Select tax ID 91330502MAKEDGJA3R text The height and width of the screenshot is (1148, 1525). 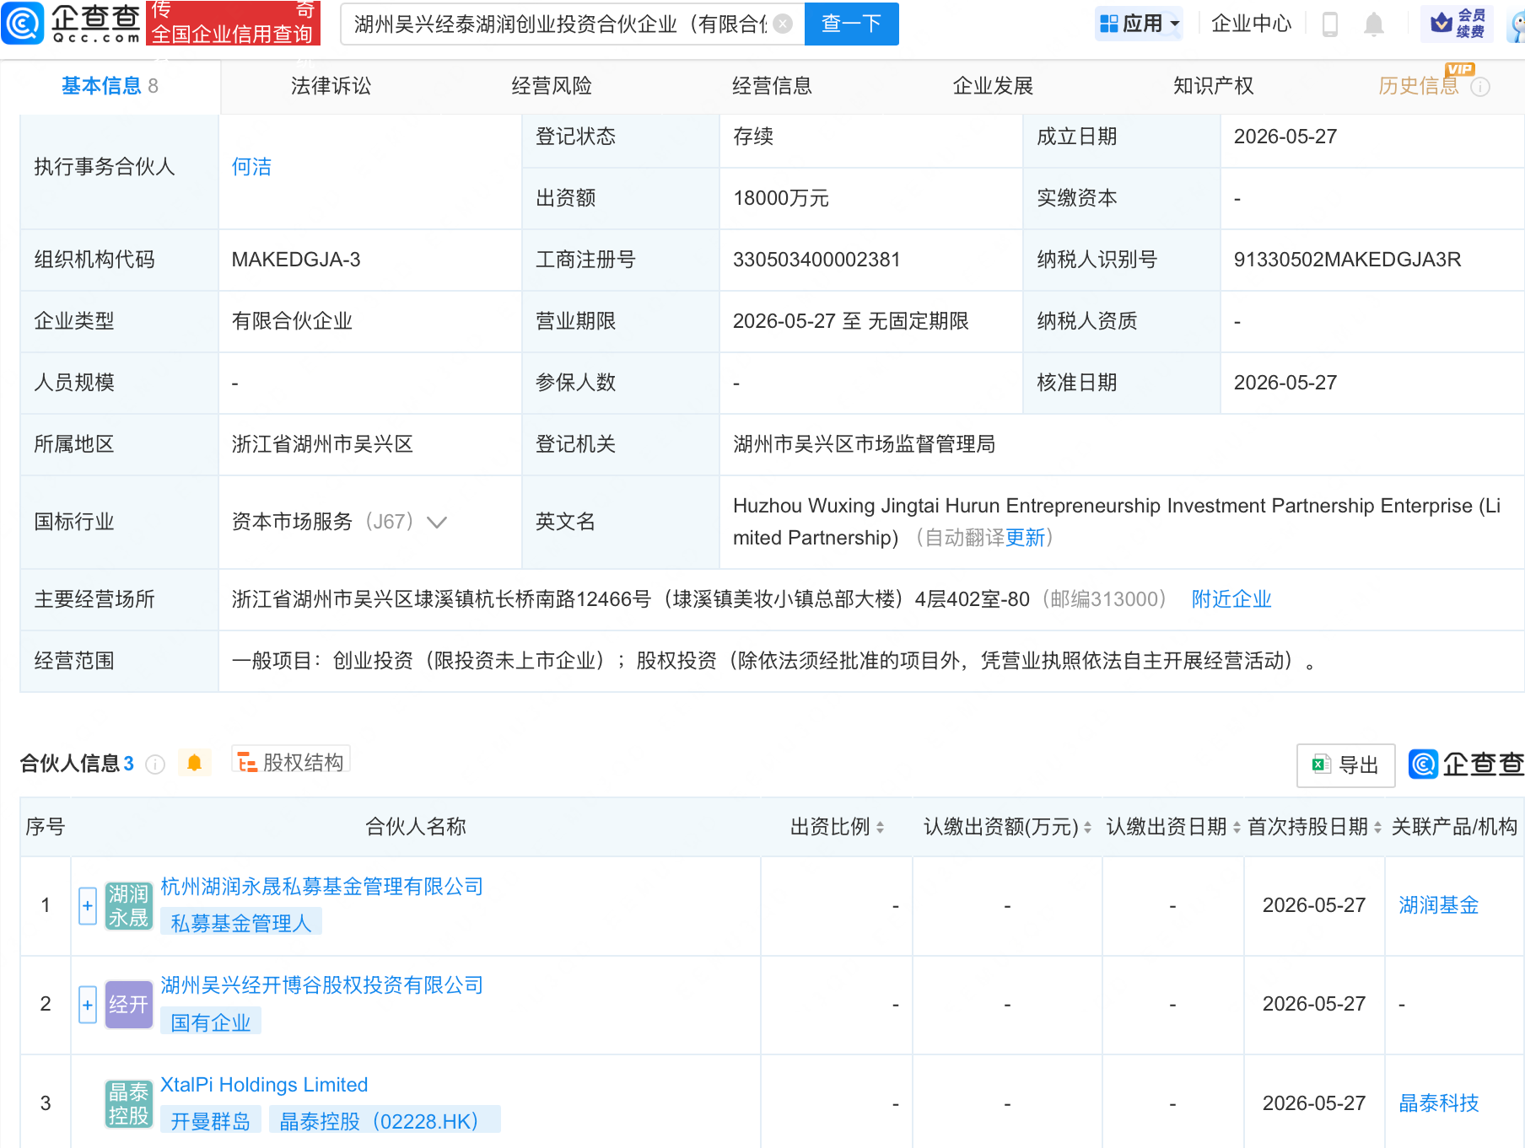(x=1347, y=260)
